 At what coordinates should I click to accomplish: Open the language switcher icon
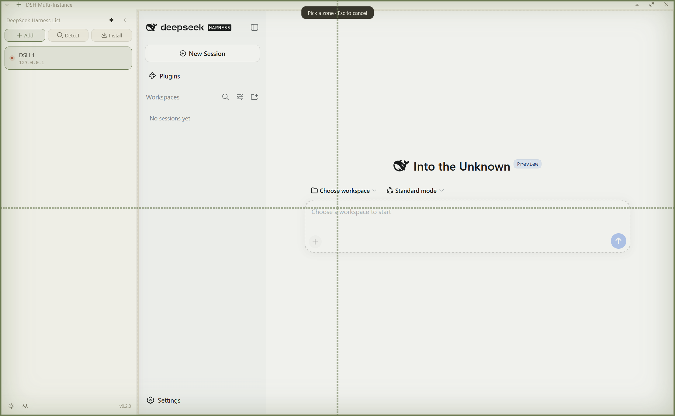click(x=25, y=406)
